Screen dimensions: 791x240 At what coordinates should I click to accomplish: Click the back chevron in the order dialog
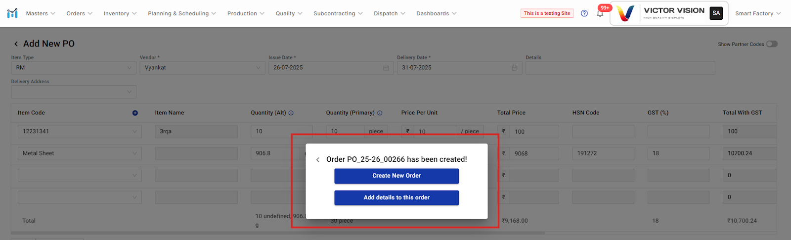(x=318, y=159)
